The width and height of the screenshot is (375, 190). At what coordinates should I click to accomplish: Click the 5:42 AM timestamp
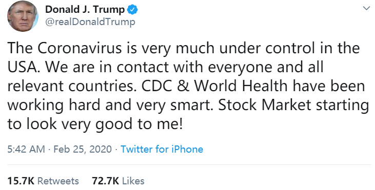tap(26, 149)
